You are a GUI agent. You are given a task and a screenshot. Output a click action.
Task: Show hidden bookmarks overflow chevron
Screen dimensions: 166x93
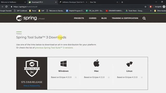[151, 11]
